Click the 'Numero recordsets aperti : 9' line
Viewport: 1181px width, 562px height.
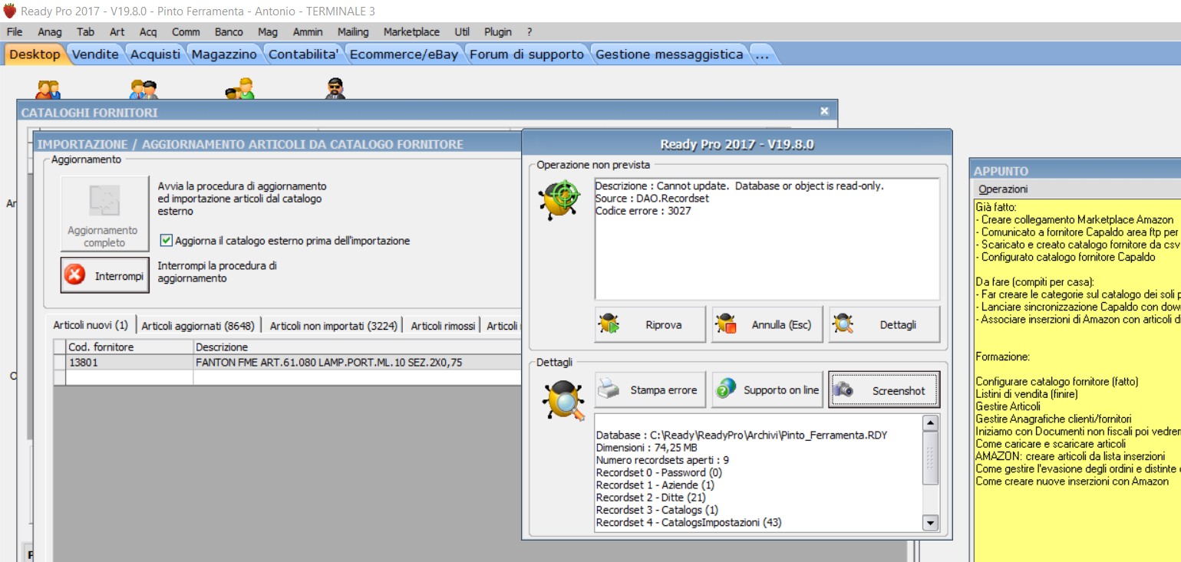(662, 460)
